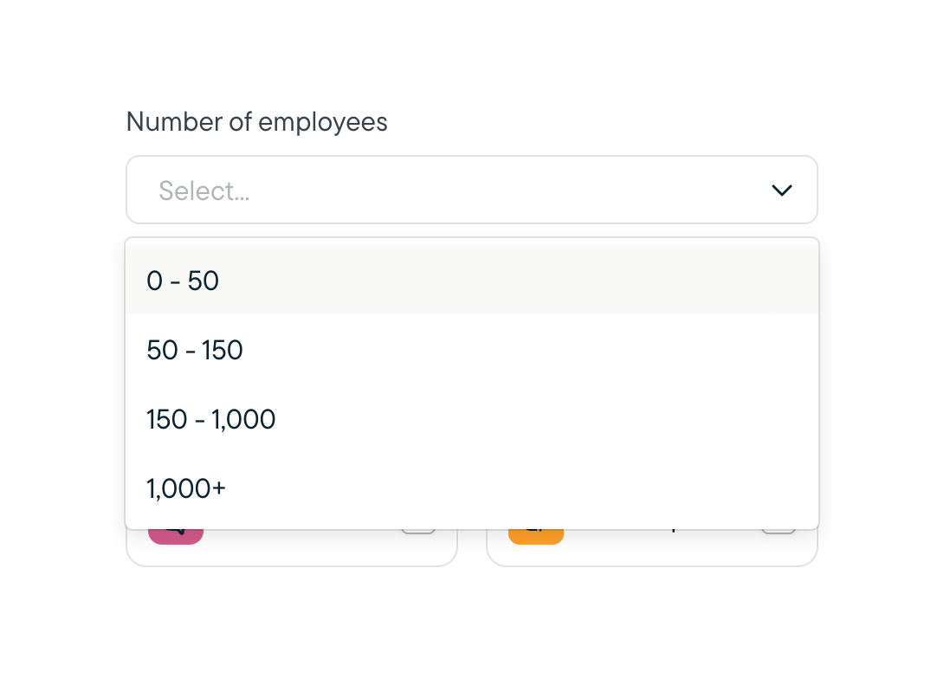This screenshot has width=944, height=678.
Task: Open the Number of employees dropdown
Action: click(472, 190)
